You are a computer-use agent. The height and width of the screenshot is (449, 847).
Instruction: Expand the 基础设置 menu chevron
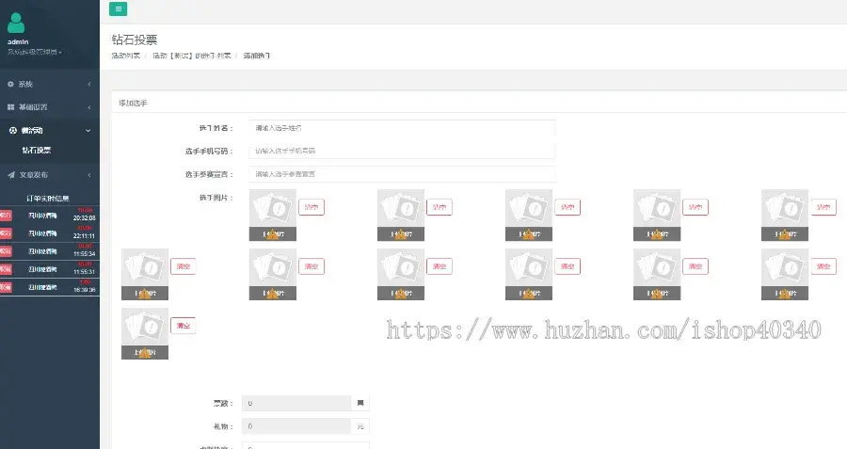coord(89,107)
